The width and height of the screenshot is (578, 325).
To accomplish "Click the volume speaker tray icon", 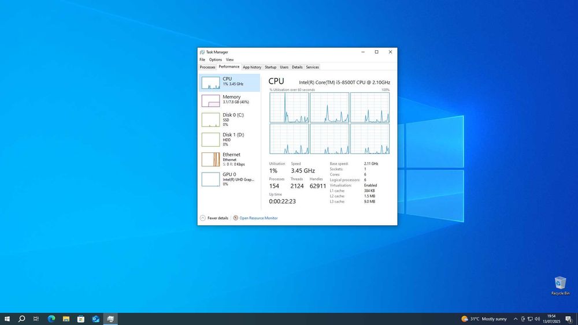I will coord(538,319).
